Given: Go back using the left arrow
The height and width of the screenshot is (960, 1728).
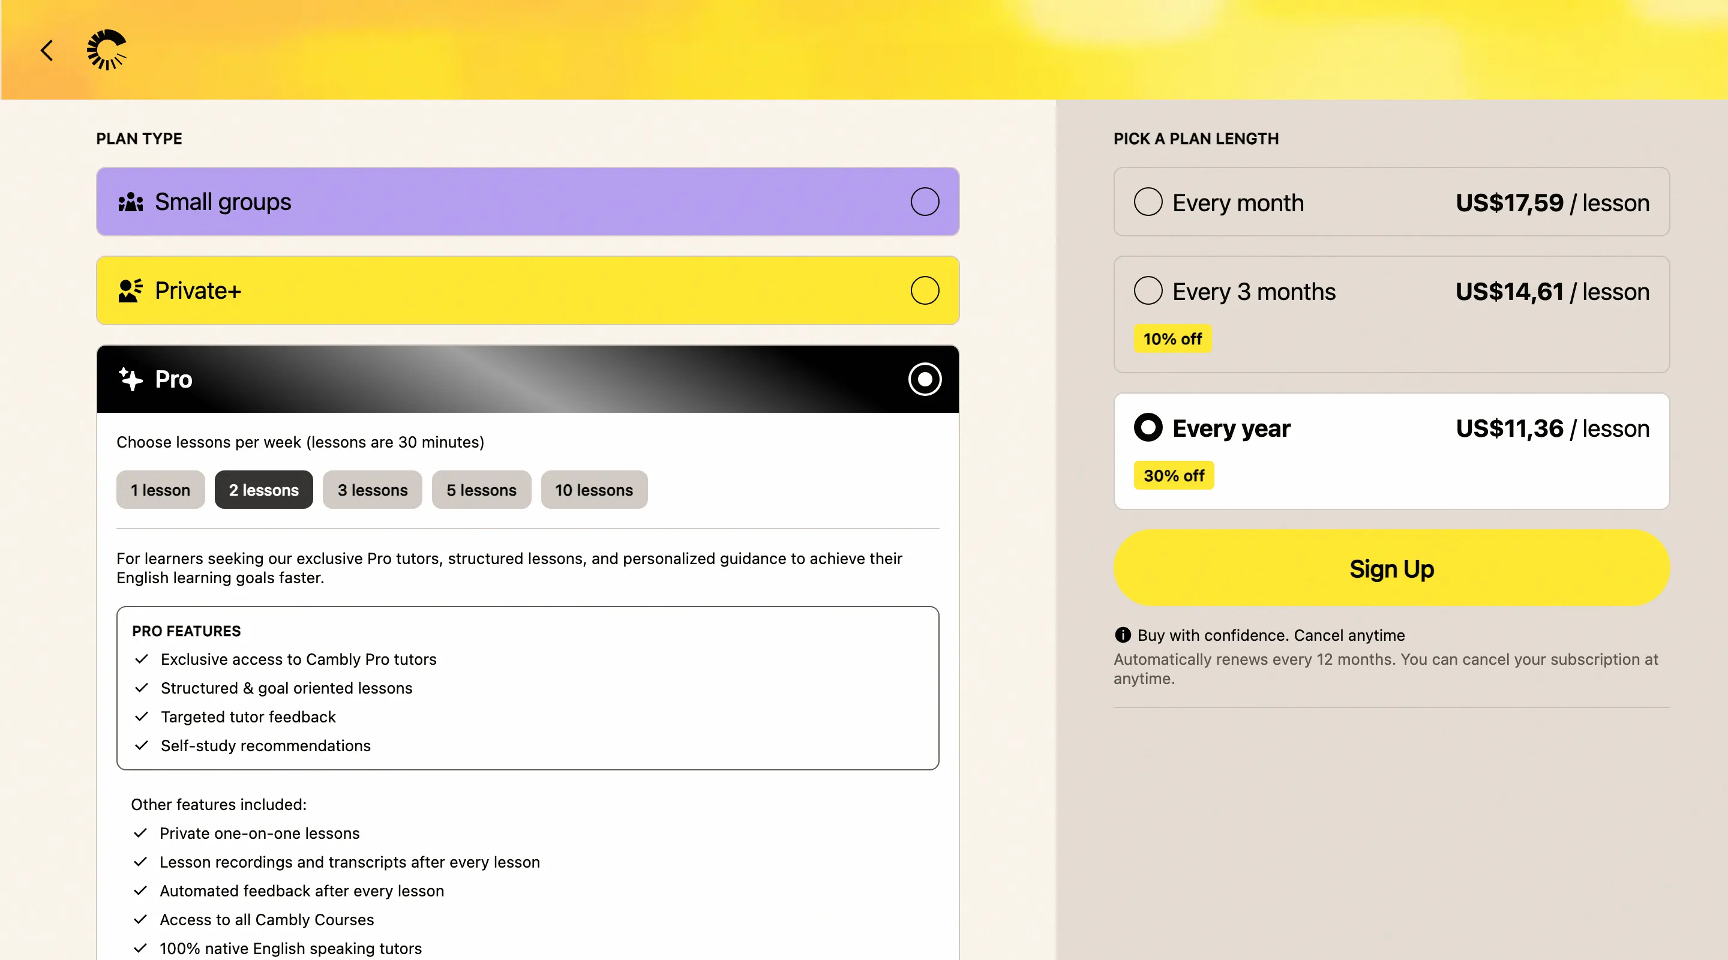Looking at the screenshot, I should [46, 50].
